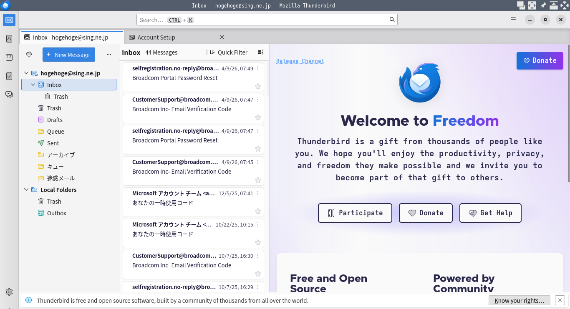Click the Thunderbird icon in the title bar
570x309 pixels.
pyautogui.click(x=5, y=5)
